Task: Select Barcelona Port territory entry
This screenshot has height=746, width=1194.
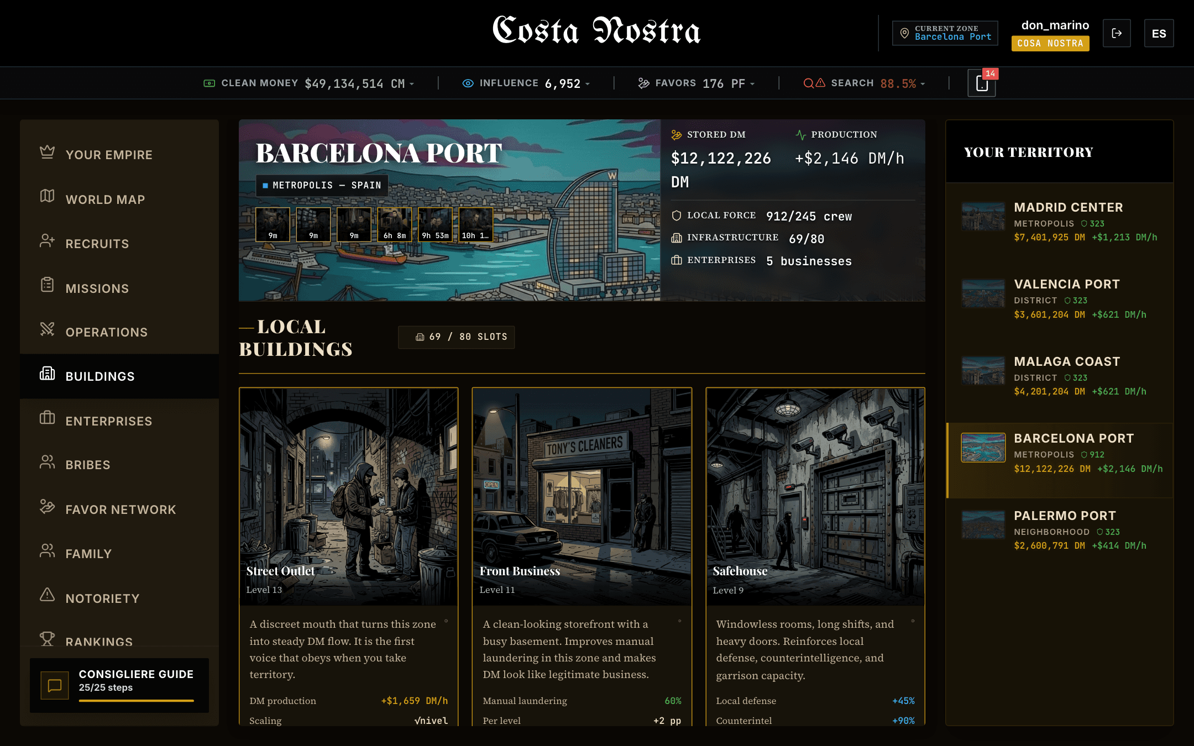Action: click(x=1059, y=460)
